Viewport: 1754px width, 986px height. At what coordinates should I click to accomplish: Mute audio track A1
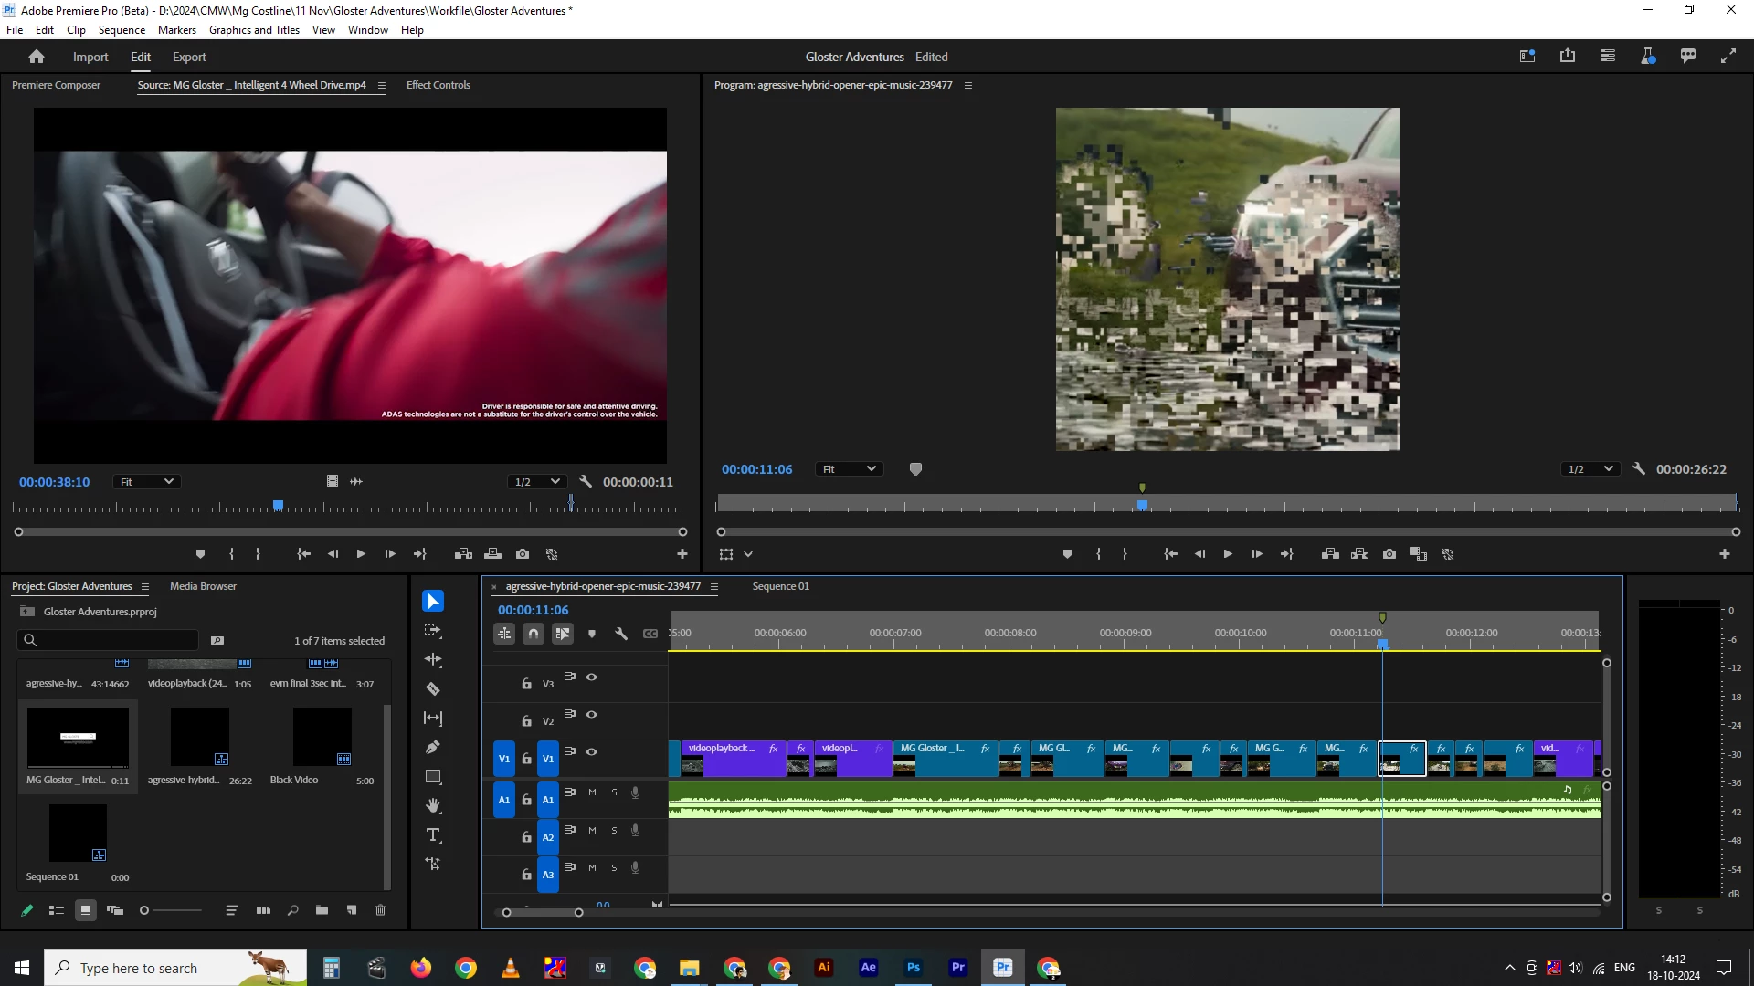pyautogui.click(x=592, y=792)
